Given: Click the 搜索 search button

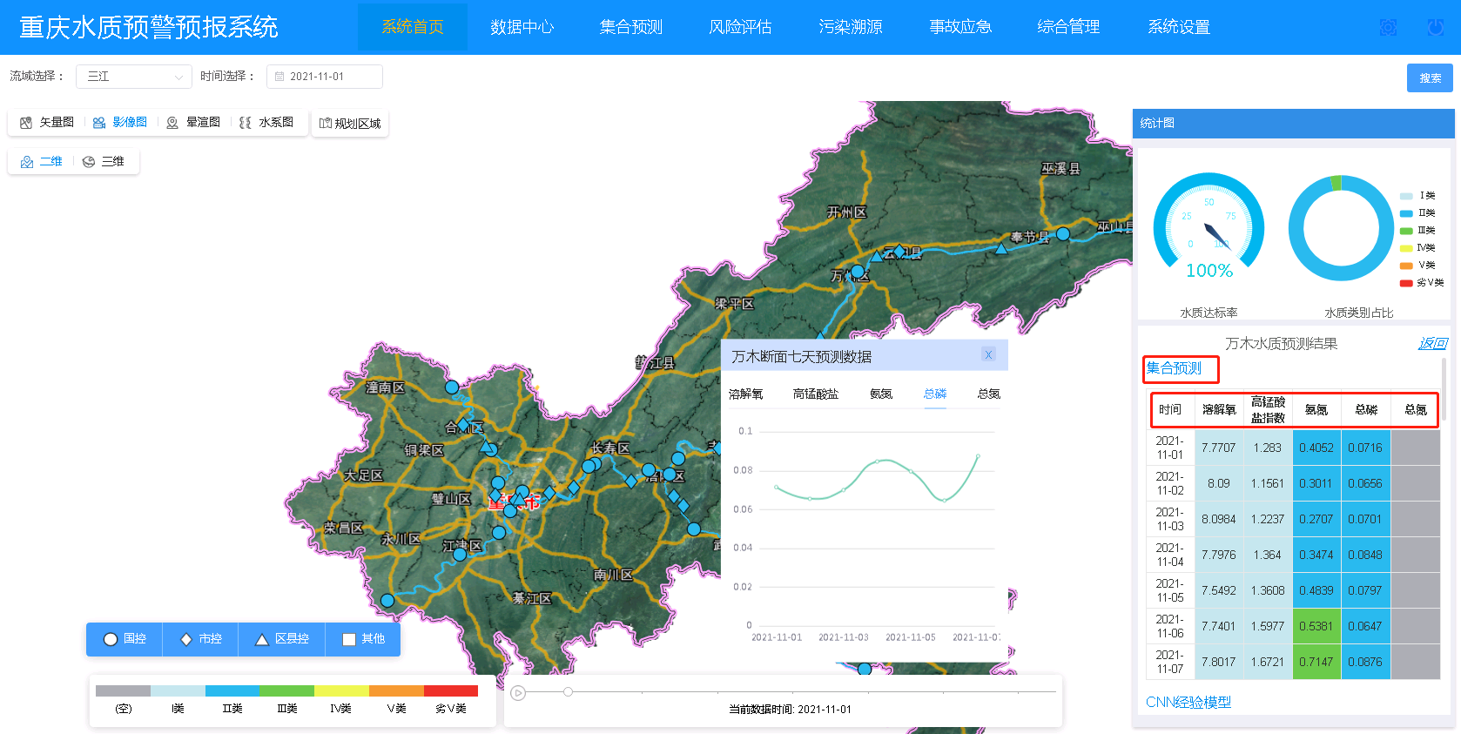Looking at the screenshot, I should tap(1429, 78).
